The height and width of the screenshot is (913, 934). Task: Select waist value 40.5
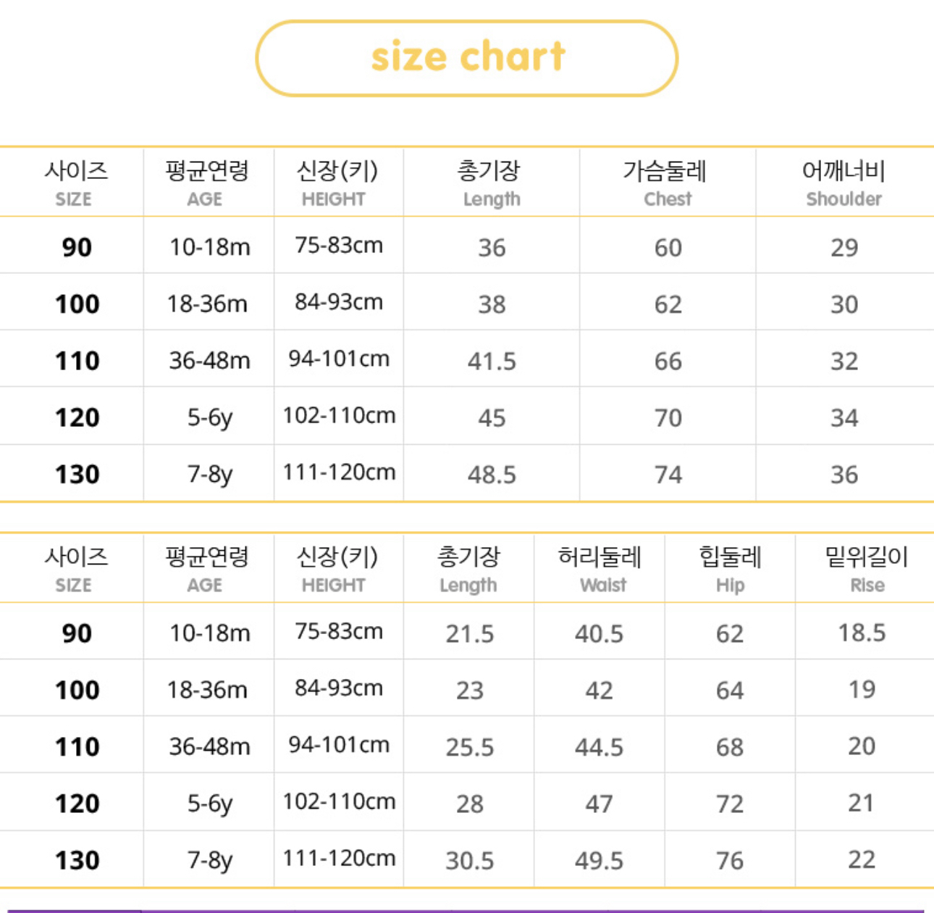point(599,634)
